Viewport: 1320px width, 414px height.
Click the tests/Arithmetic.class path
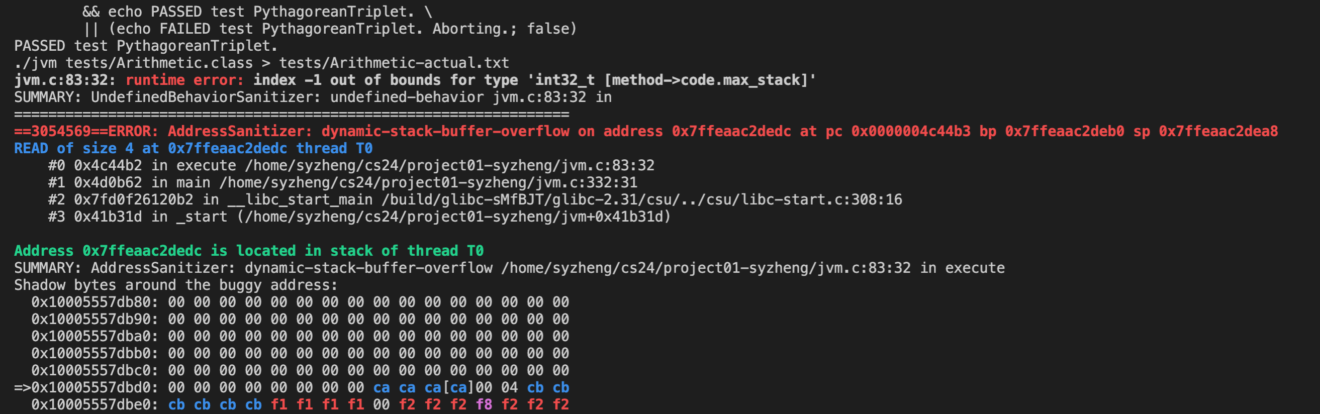click(159, 63)
